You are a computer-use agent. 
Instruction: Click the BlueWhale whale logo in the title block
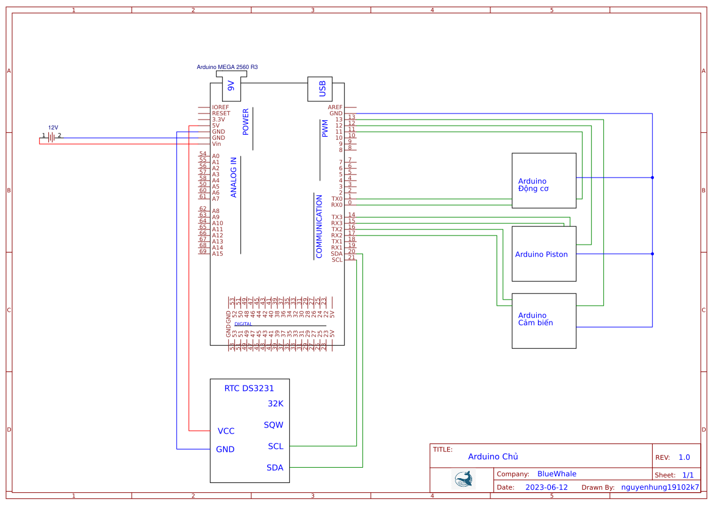[x=462, y=479]
